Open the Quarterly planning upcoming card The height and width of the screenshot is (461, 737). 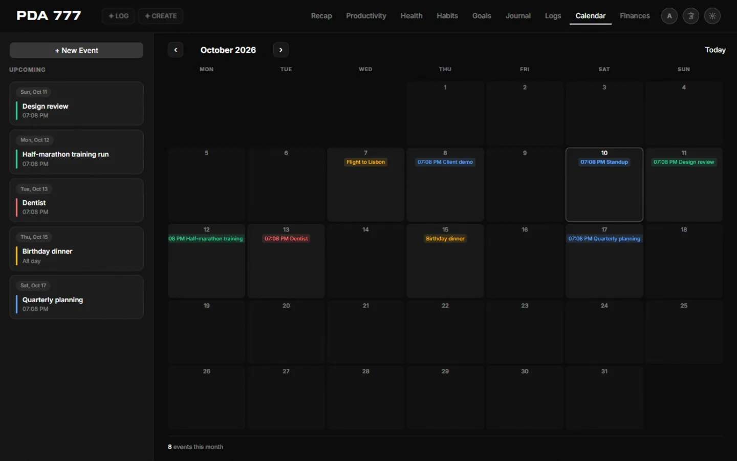click(76, 297)
